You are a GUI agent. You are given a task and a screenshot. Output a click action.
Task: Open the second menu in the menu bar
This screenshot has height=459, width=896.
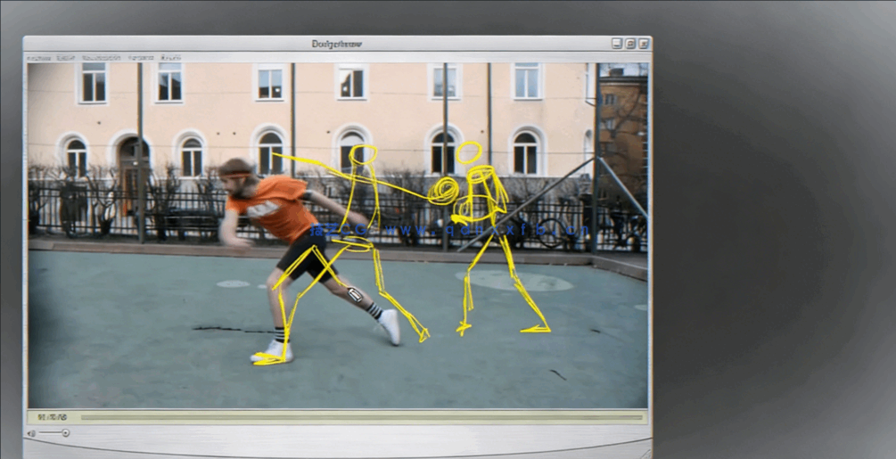(66, 58)
